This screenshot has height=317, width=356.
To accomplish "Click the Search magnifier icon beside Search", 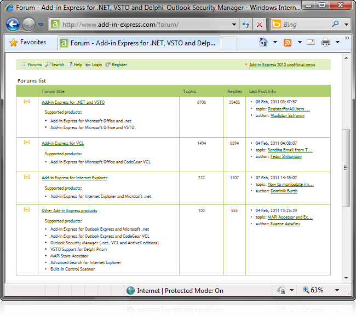I will [48, 65].
